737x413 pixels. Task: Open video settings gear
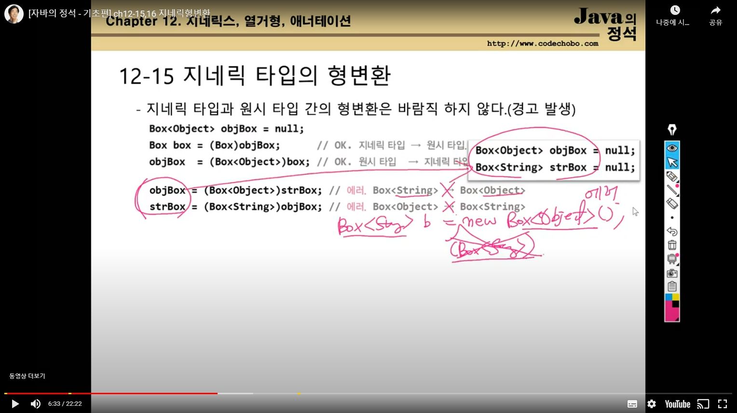(x=652, y=404)
